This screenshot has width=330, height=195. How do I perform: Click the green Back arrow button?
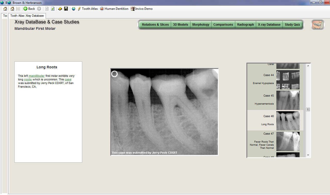[29, 9]
